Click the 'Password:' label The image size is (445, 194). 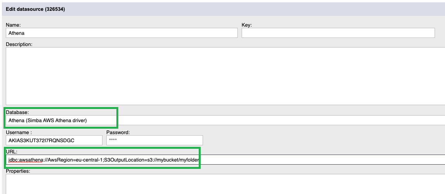tap(118, 132)
